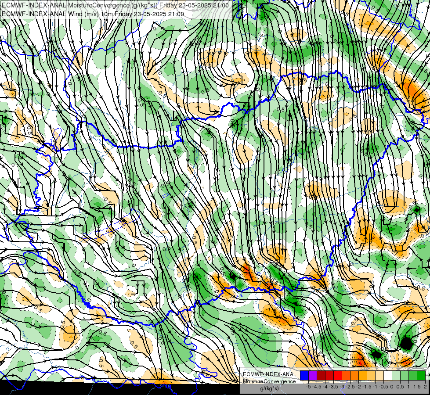Click the palest green swatch between 0 and 0.5

pyautogui.click(x=396, y=375)
